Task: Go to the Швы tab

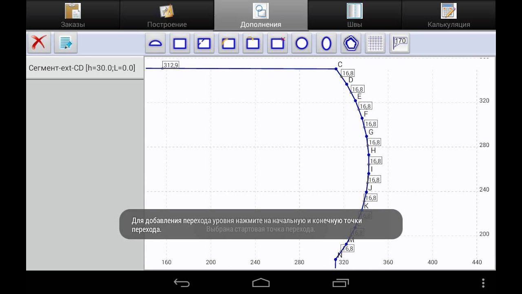Action: tap(354, 16)
